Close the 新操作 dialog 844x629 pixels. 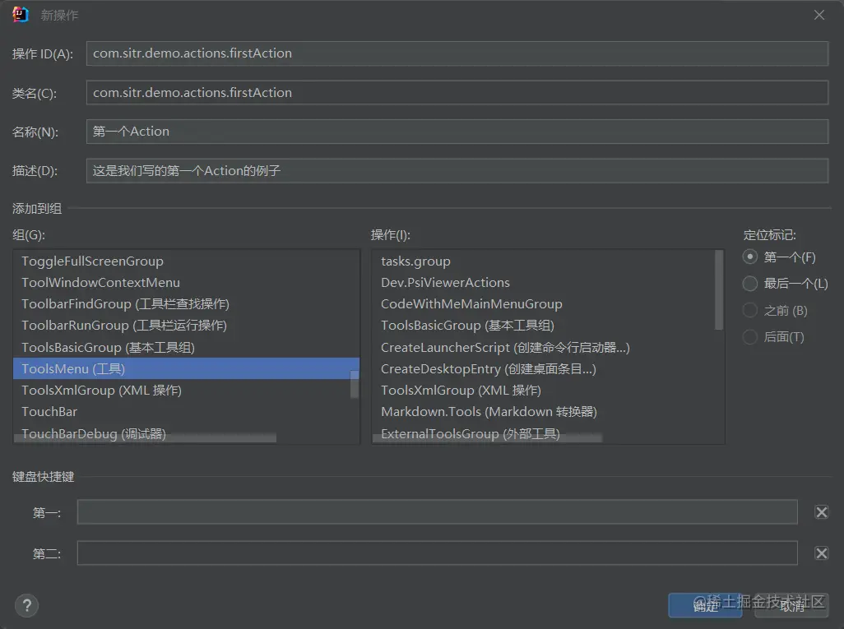pos(819,15)
